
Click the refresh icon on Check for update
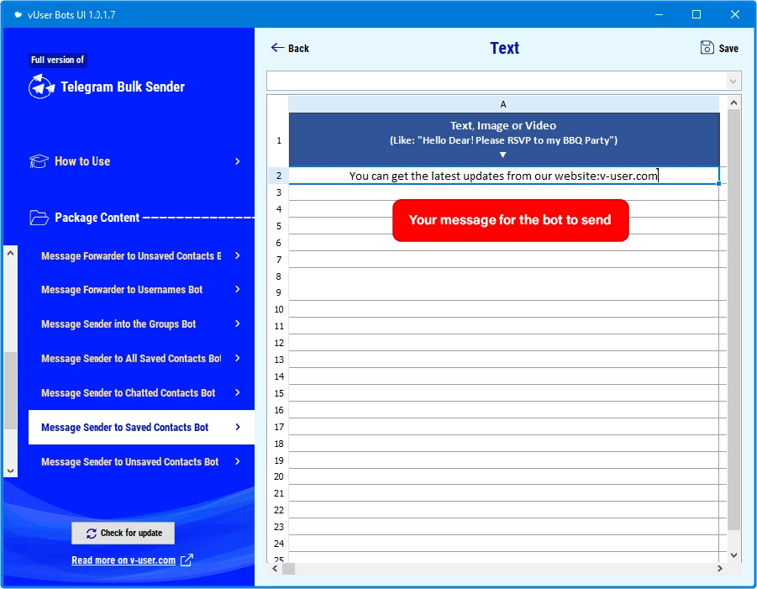tap(92, 533)
